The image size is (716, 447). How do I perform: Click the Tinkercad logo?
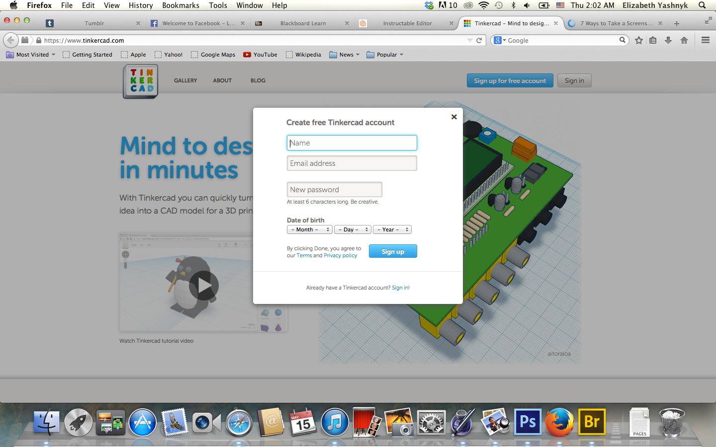[140, 80]
